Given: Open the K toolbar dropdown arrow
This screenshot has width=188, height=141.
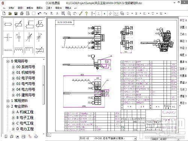Looking at the screenshot, I should (x=149, y=13).
